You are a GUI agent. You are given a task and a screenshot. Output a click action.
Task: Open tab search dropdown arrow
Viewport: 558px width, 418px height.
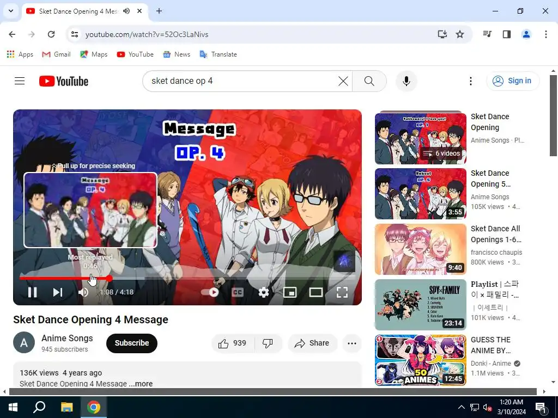click(11, 11)
